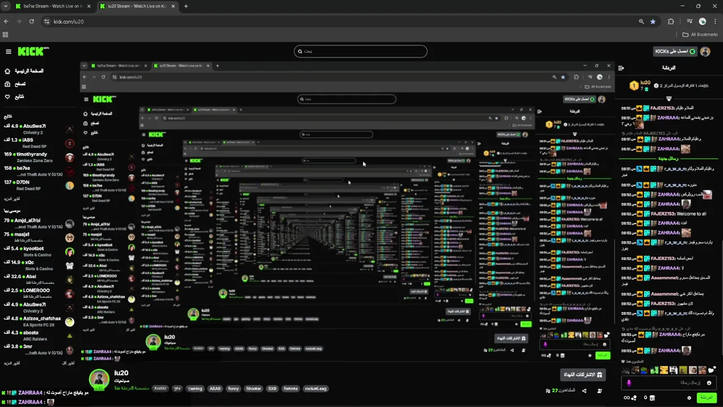Click FAJERZ153 username on Welcome to all message

click(x=663, y=214)
